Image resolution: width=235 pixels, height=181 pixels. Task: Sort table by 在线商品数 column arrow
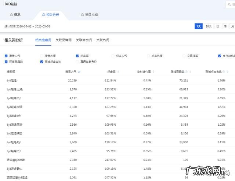190,72
